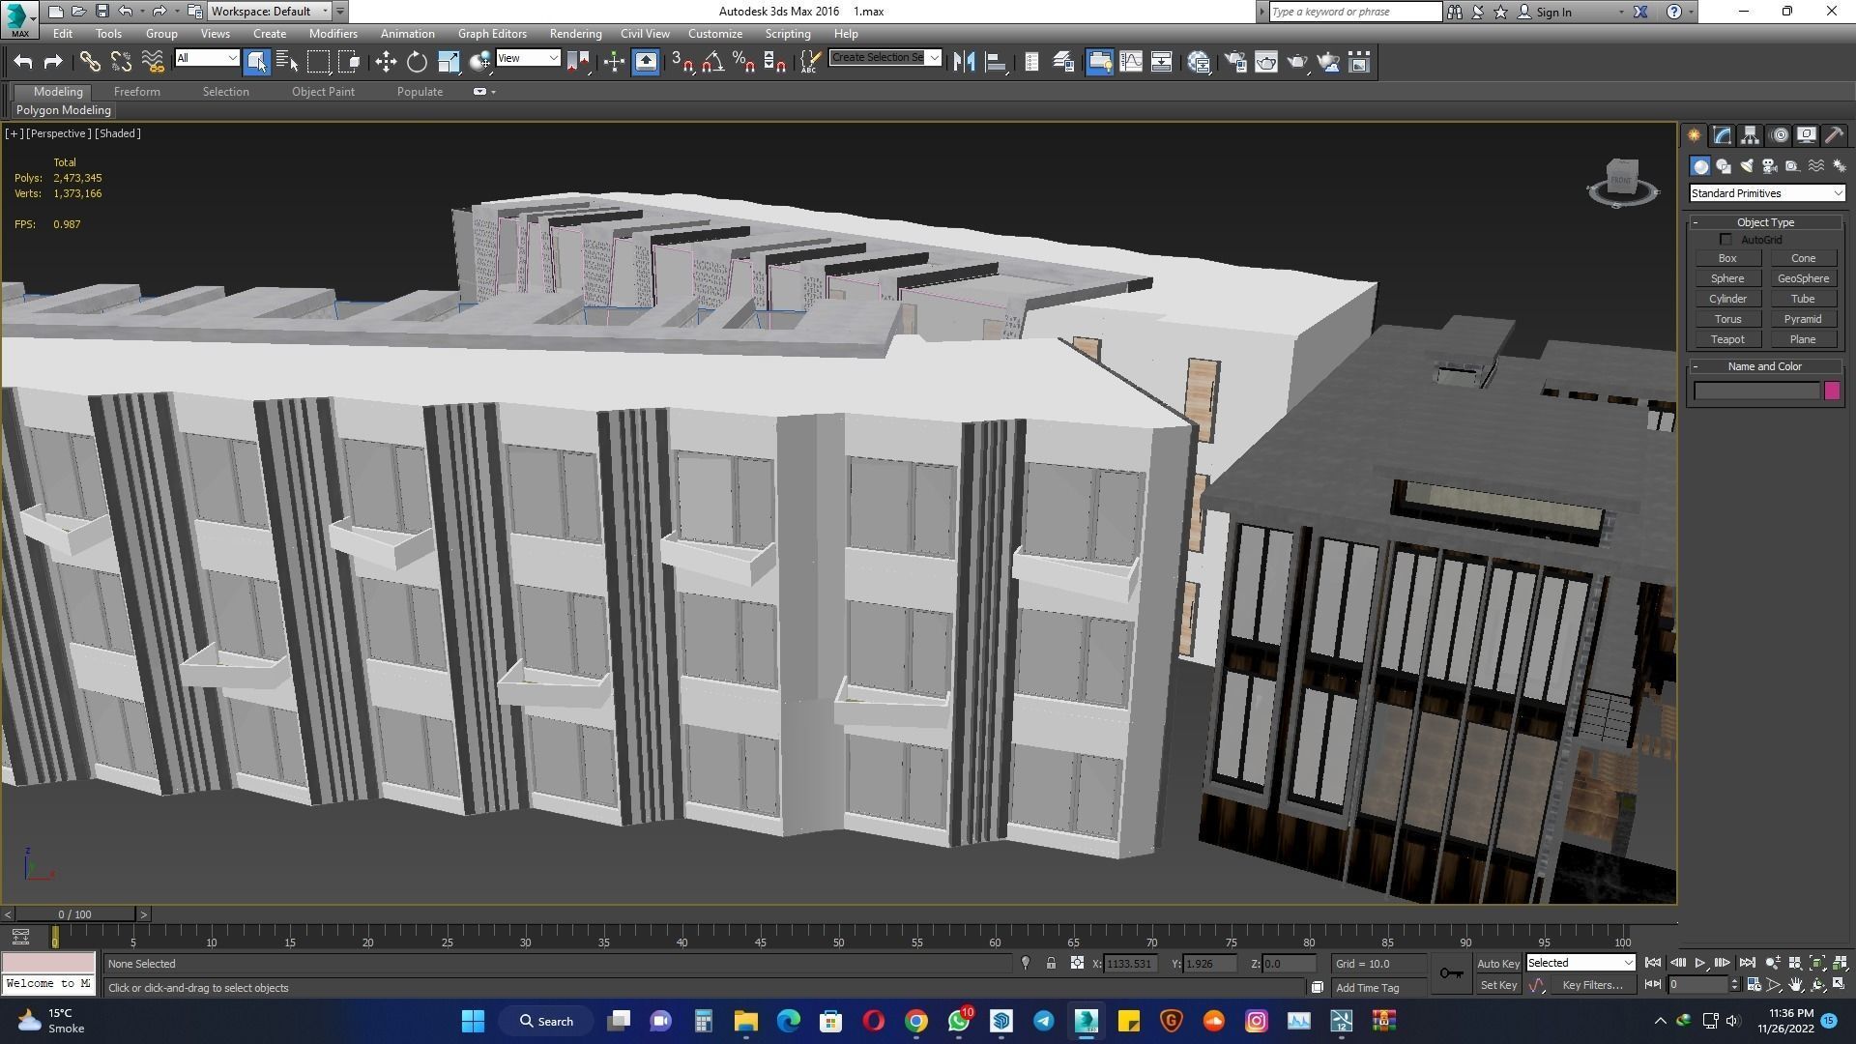The width and height of the screenshot is (1856, 1044).
Task: Click the Add Time Tag field
Action: (1373, 988)
